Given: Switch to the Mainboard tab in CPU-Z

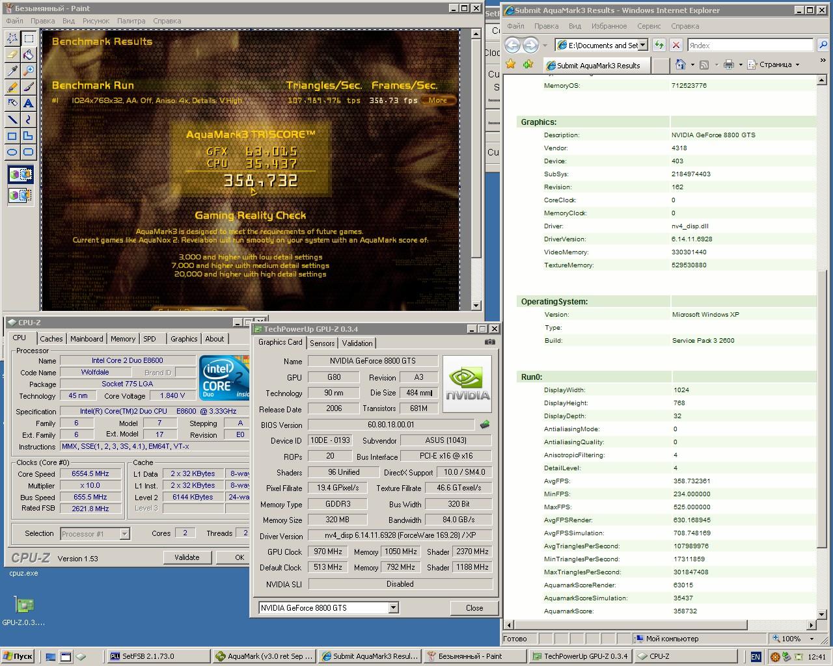Looking at the screenshot, I should pos(87,339).
